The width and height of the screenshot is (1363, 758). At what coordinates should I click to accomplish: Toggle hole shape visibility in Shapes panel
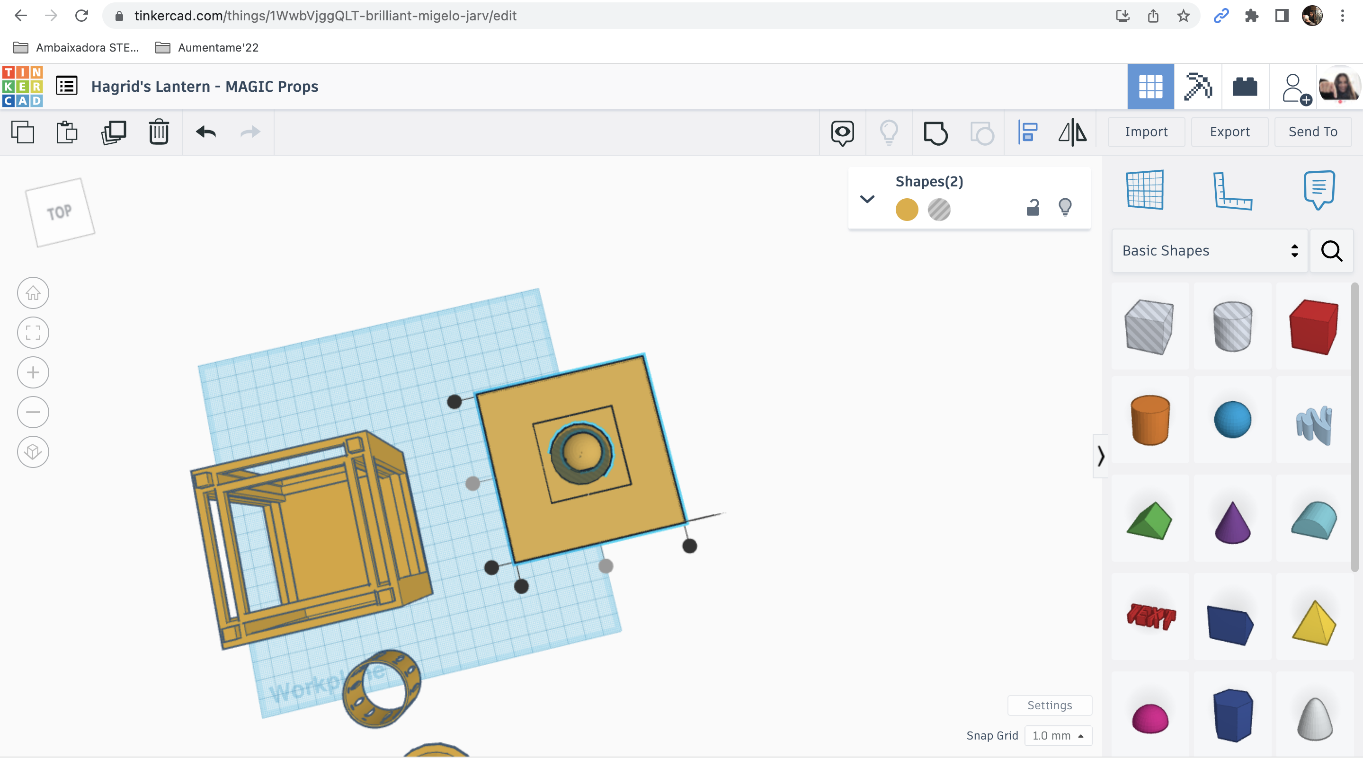click(x=939, y=208)
